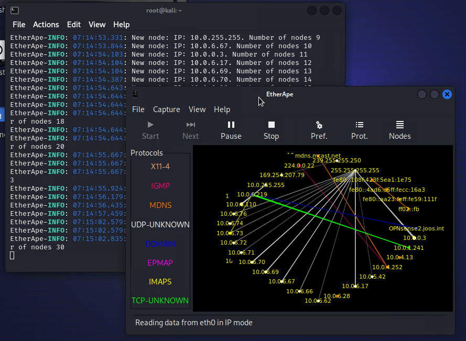Open the View menu in EtherApe
The image size is (466, 341).
click(197, 109)
